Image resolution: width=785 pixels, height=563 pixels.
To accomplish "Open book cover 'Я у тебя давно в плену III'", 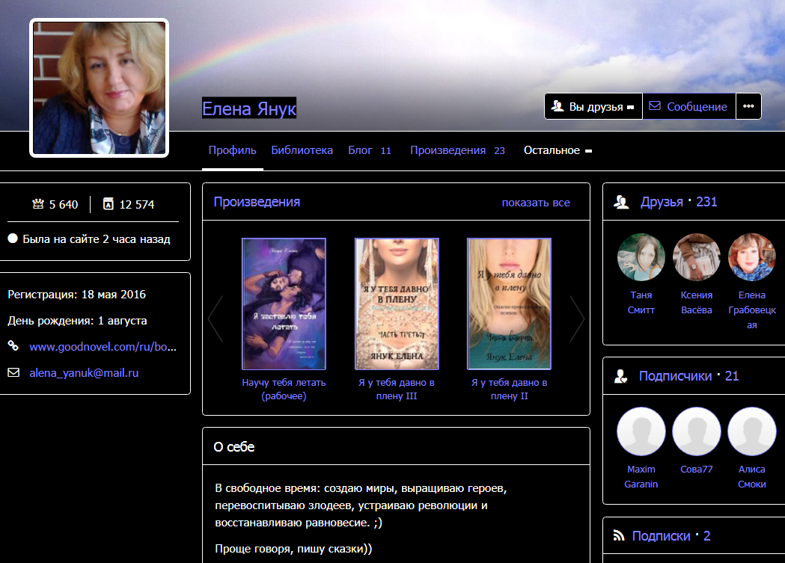I will (x=397, y=304).
